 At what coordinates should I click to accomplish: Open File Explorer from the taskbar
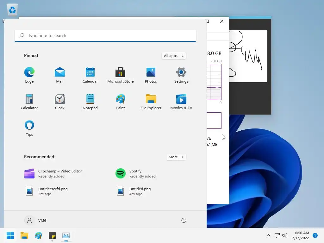pos(24,235)
